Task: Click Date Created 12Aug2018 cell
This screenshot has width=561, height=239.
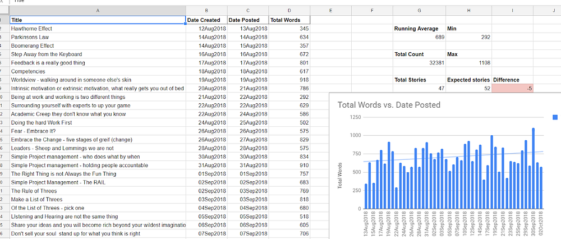Action: click(207, 29)
